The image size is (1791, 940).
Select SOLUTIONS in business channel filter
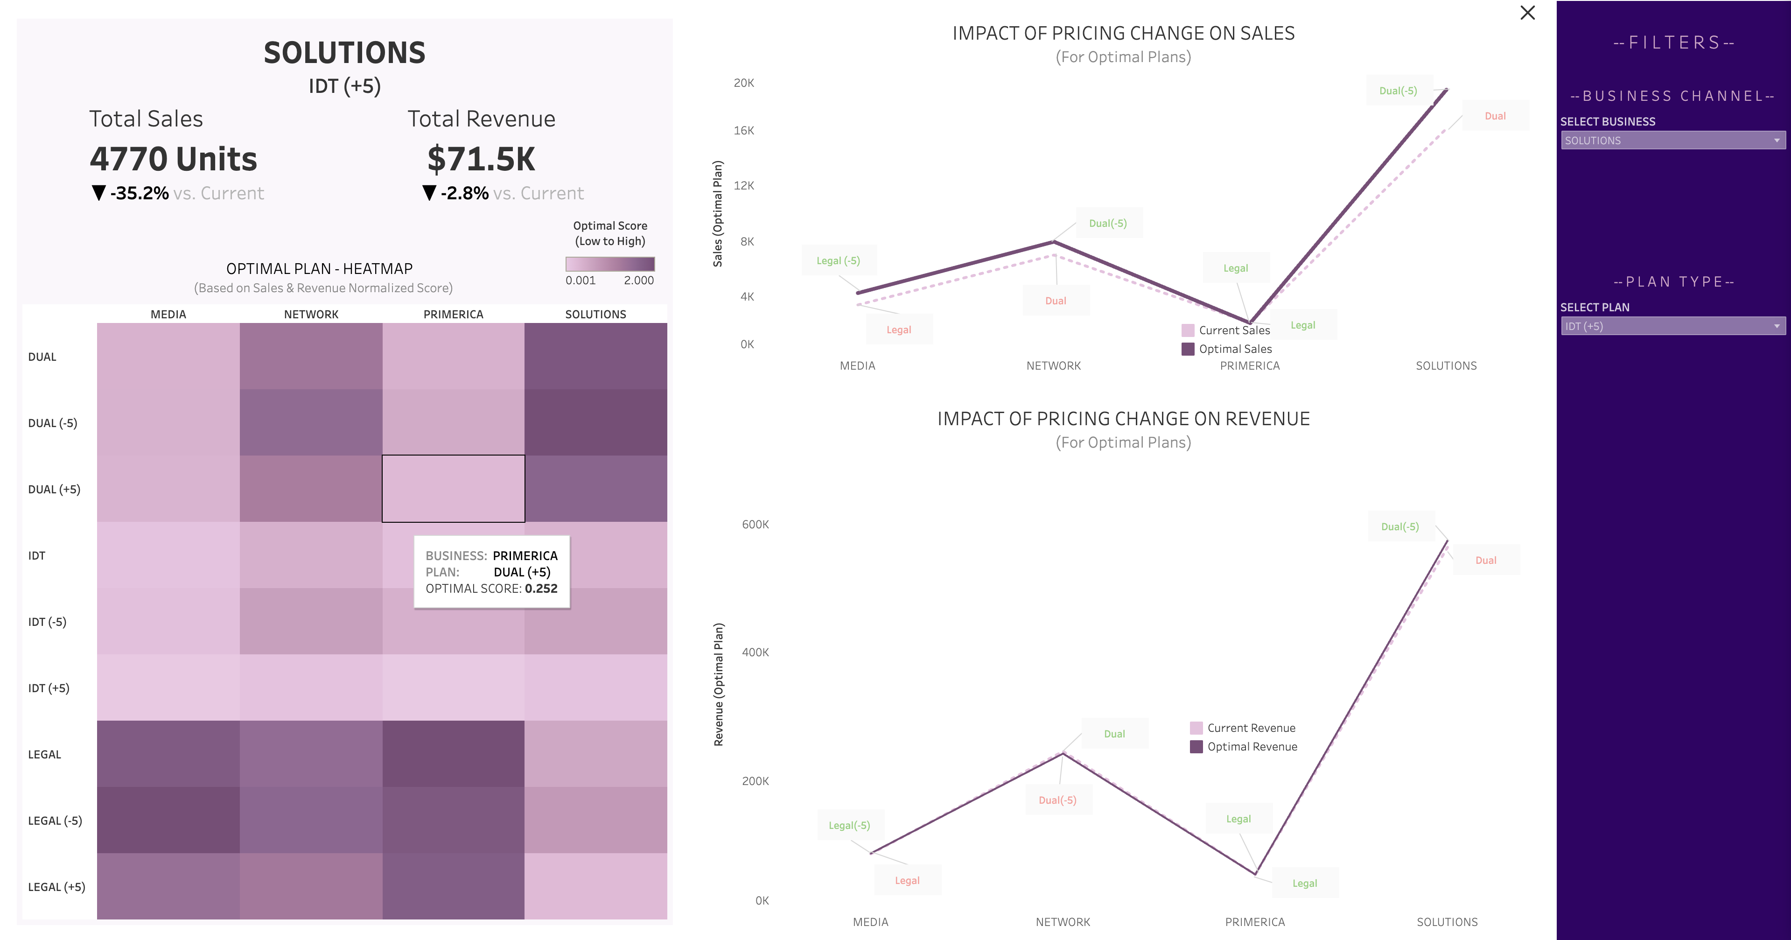[x=1666, y=141]
